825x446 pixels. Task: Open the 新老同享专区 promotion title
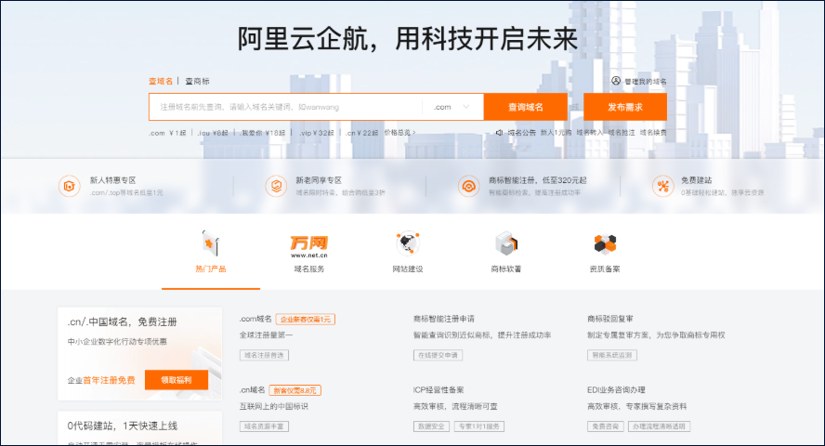coord(319,180)
